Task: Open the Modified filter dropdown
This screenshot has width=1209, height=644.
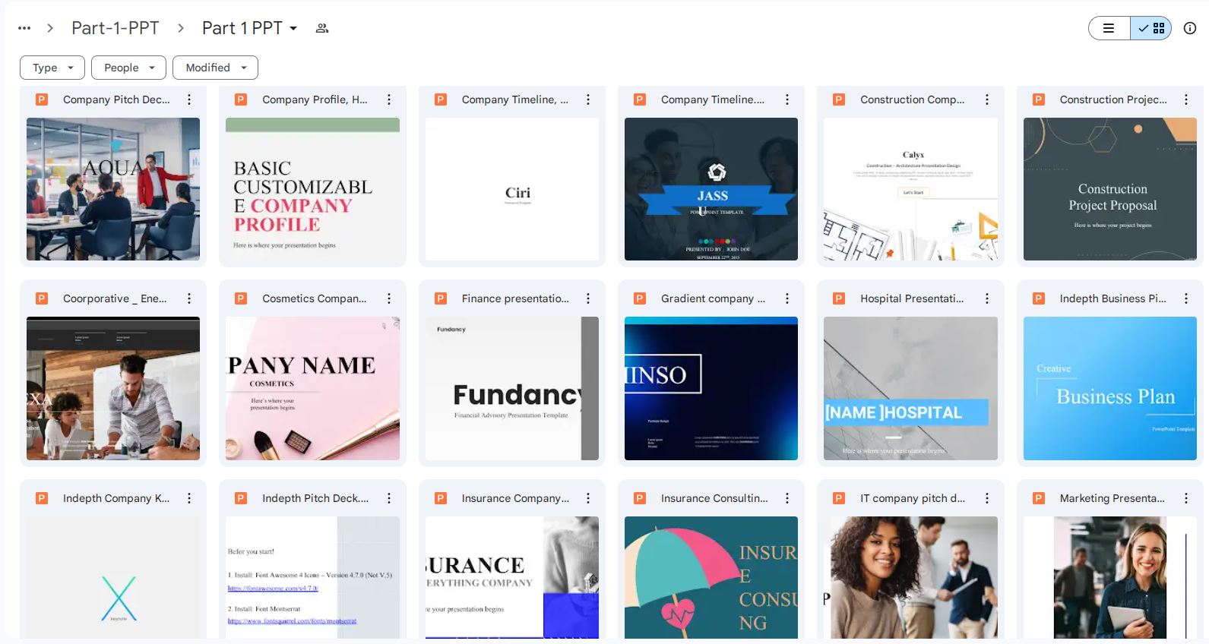Action: 215,68
